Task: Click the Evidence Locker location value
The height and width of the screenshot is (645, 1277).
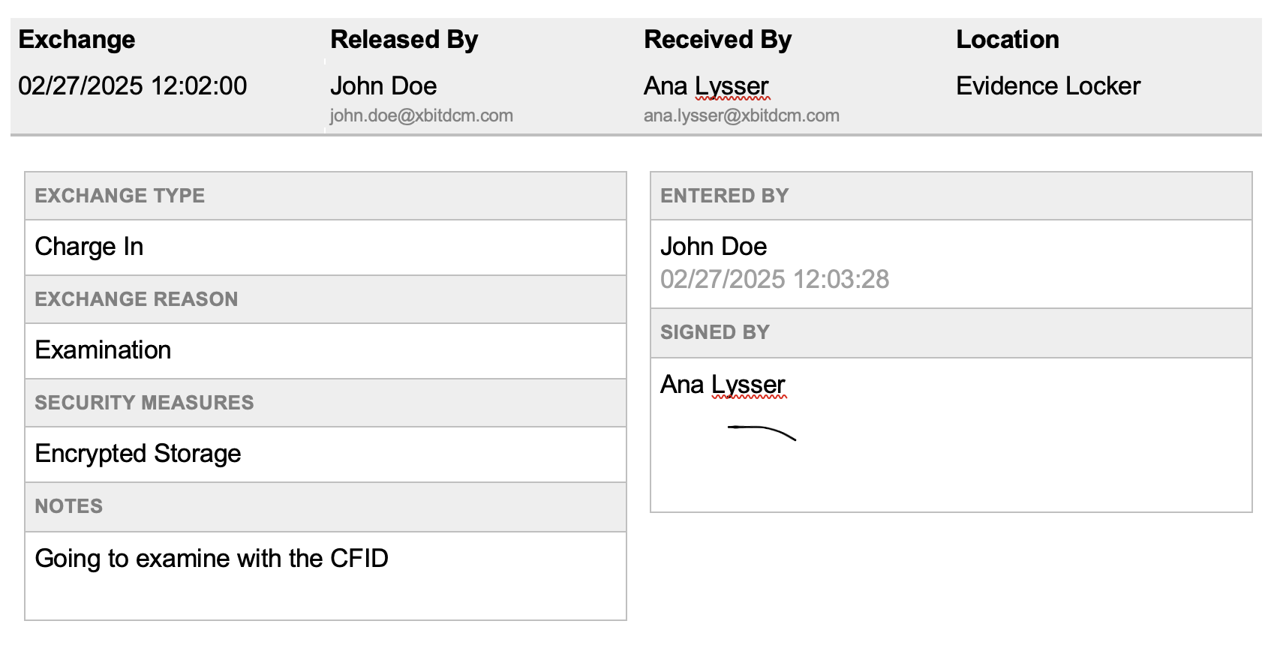Action: coord(1048,85)
